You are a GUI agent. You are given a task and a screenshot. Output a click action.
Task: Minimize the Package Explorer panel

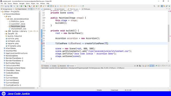tap(36, 9)
